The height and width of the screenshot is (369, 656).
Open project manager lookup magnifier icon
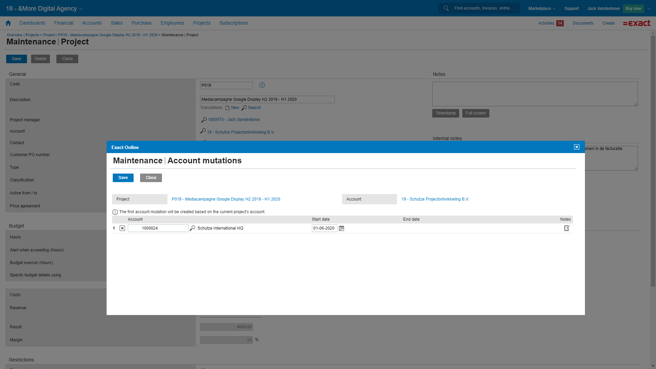[204, 120]
